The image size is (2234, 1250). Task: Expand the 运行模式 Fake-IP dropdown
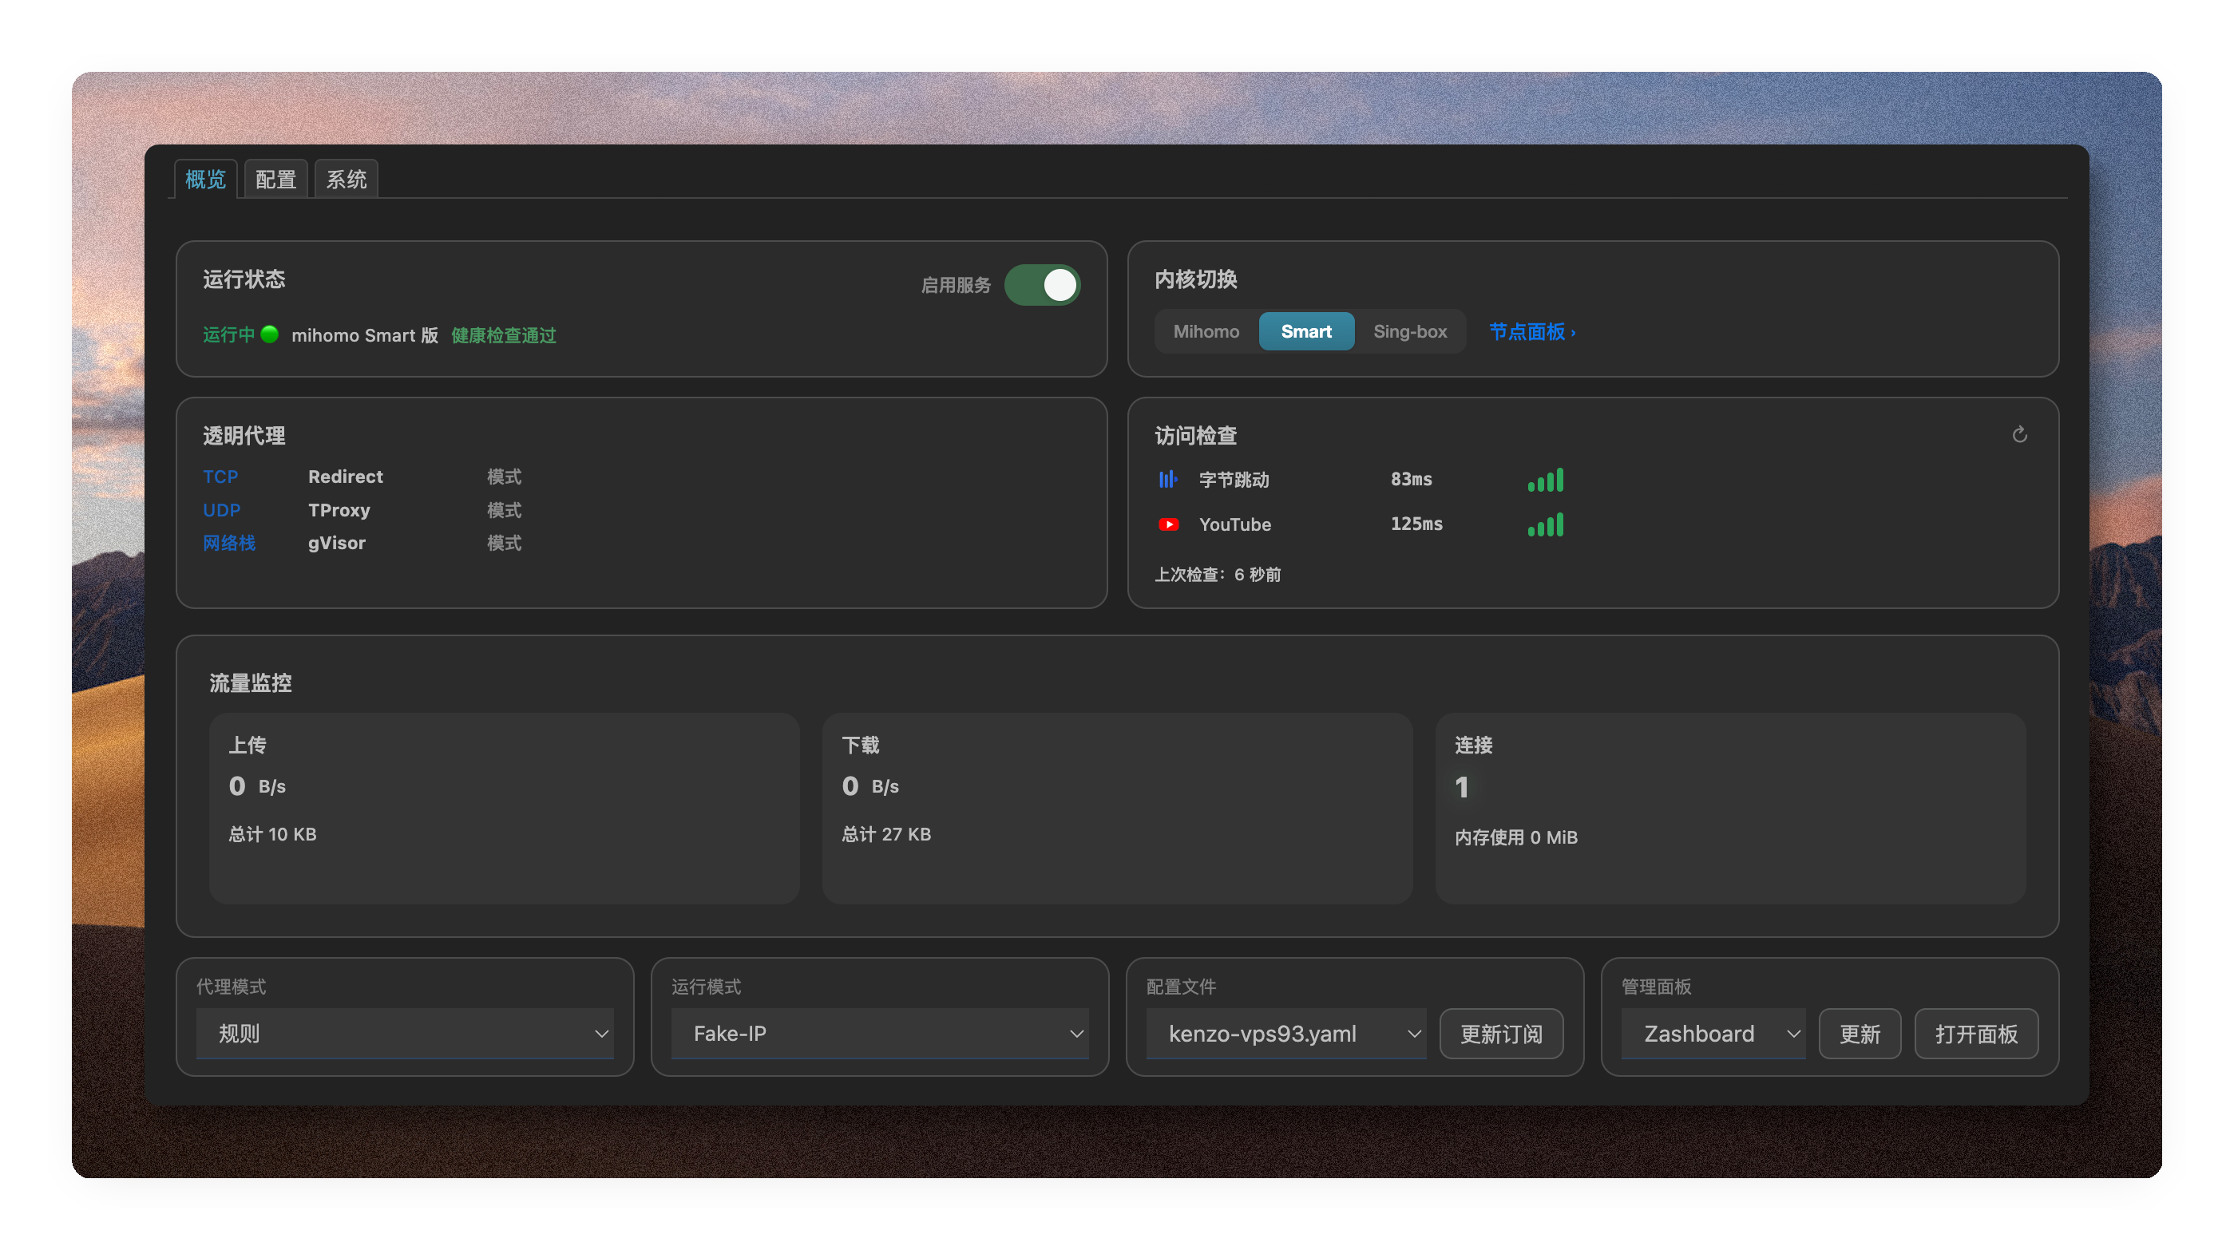pyautogui.click(x=879, y=1034)
